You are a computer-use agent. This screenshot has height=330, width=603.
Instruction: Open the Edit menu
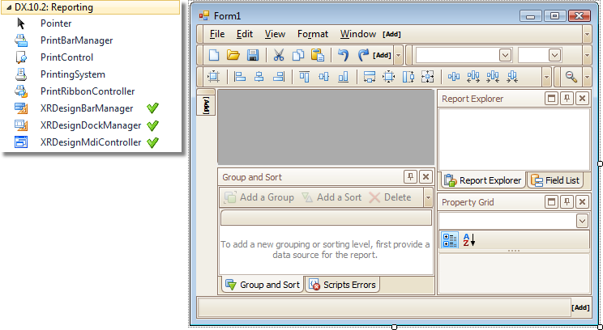point(245,34)
